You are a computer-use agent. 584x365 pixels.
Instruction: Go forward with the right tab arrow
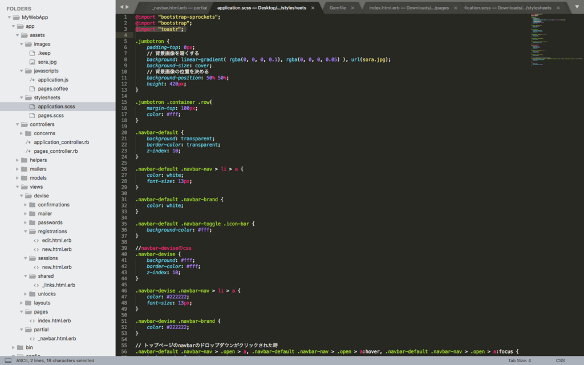pos(127,7)
